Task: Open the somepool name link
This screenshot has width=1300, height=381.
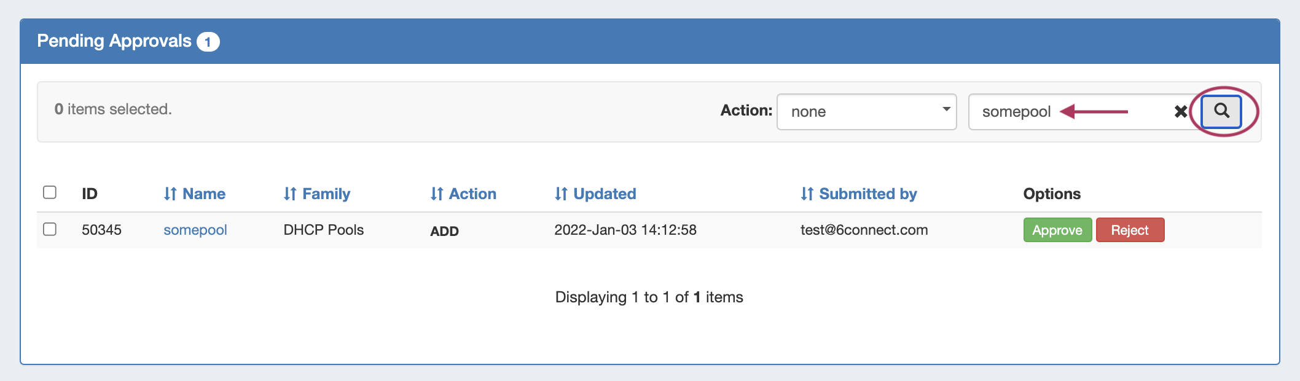Action: pos(195,230)
